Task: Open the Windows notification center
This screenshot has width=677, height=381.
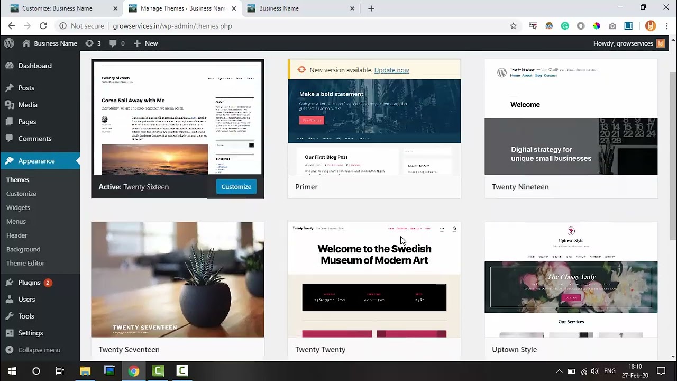Action: click(661, 371)
